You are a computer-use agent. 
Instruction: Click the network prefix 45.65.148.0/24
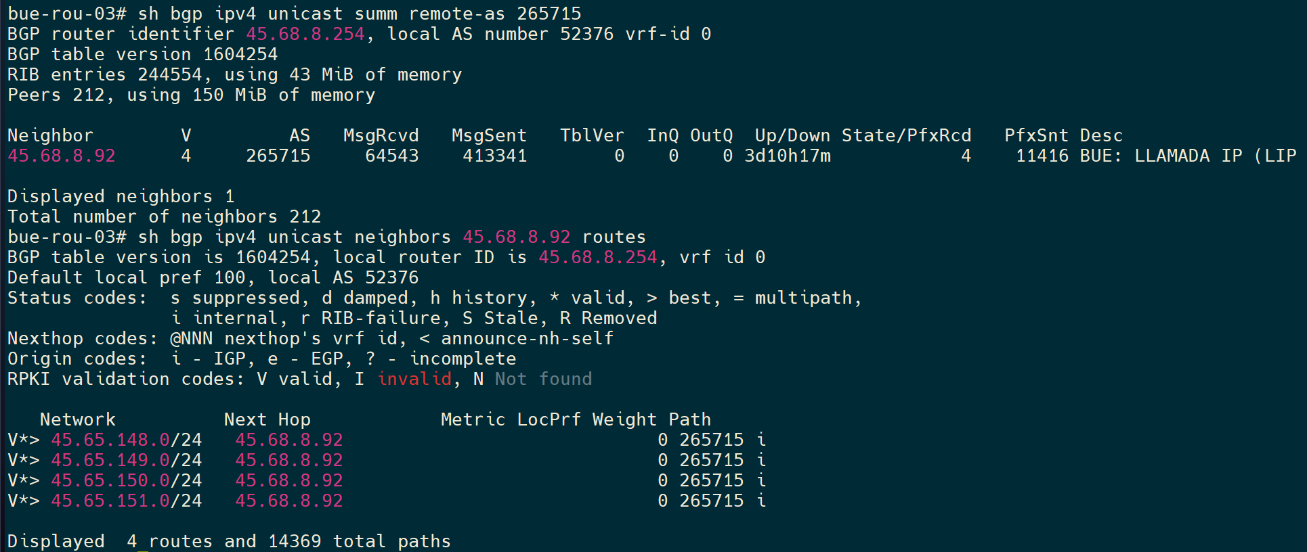click(x=127, y=440)
